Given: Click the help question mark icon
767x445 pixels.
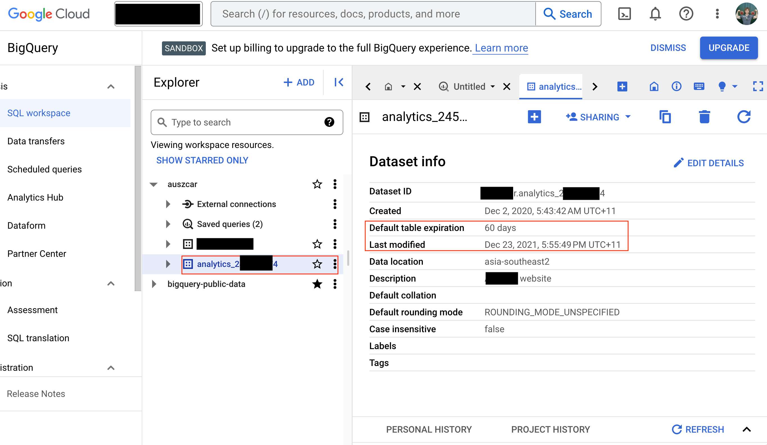Looking at the screenshot, I should pos(686,14).
